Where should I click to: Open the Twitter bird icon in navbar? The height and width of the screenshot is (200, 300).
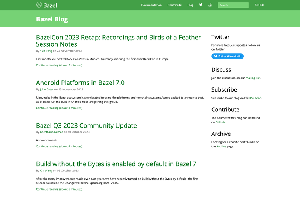coord(201,5)
